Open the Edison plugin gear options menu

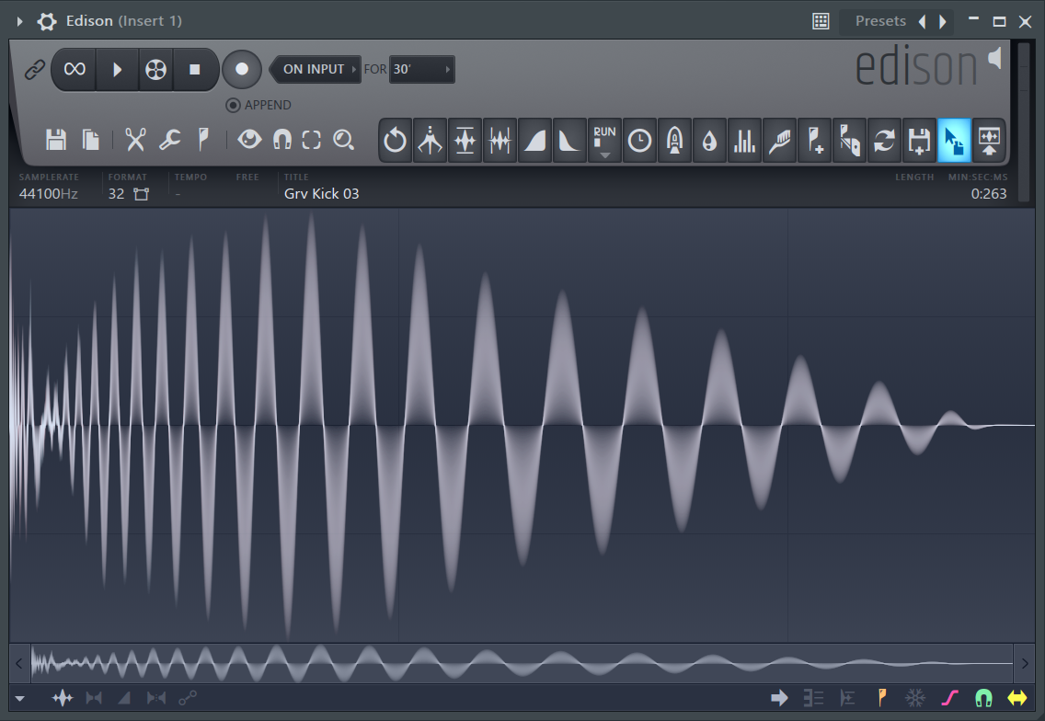(47, 21)
